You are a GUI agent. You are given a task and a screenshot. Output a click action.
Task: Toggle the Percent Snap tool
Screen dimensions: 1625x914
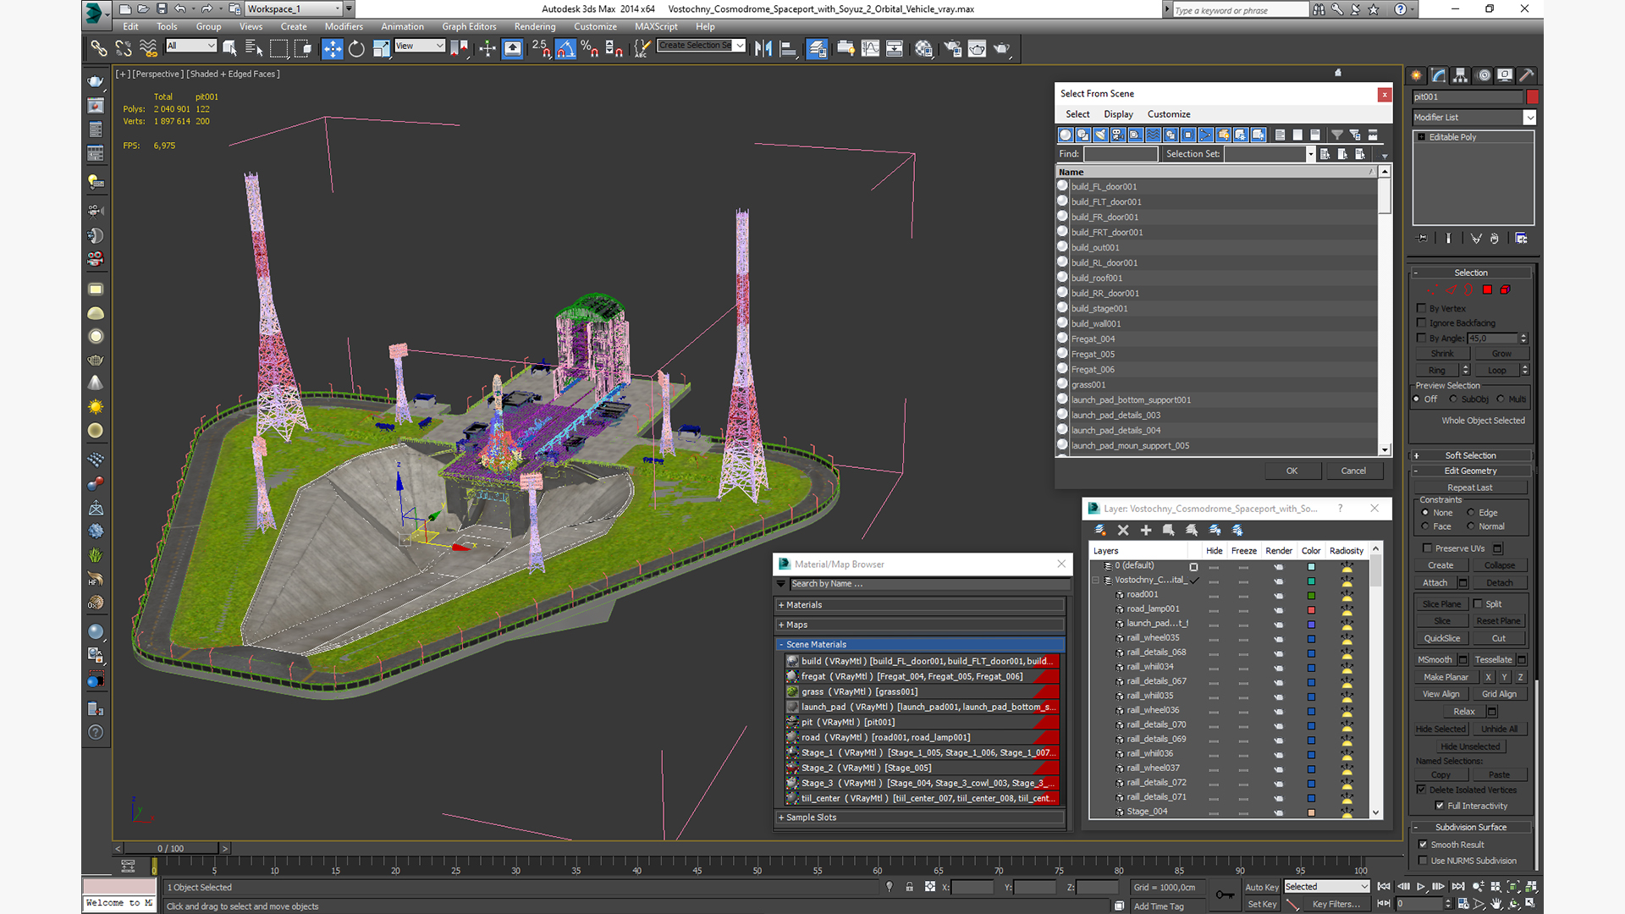(x=590, y=48)
